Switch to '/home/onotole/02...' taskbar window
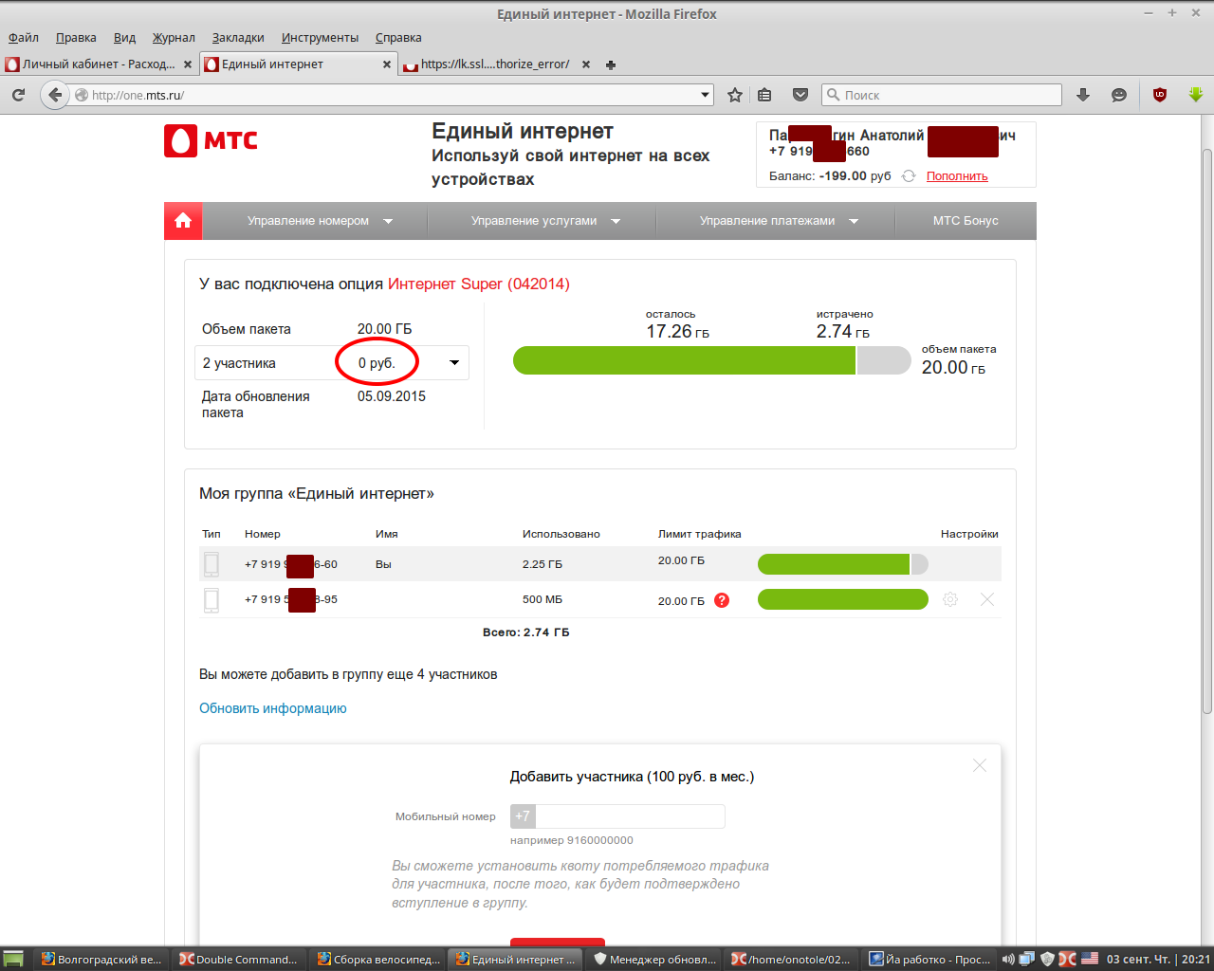The width and height of the screenshot is (1214, 971). point(792,960)
